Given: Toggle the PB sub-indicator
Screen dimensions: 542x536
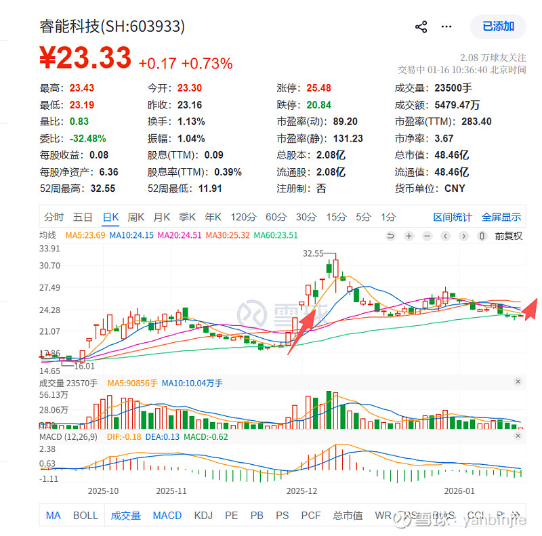Looking at the screenshot, I should (257, 515).
